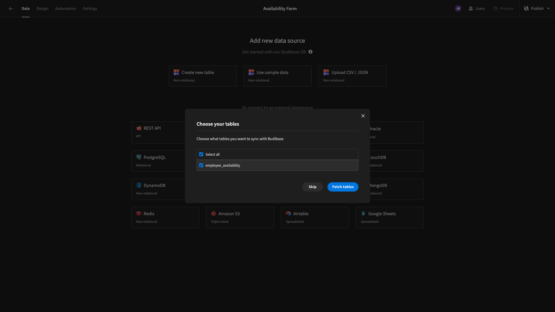Click the Upload CSV / JSON icon

[x=326, y=72]
